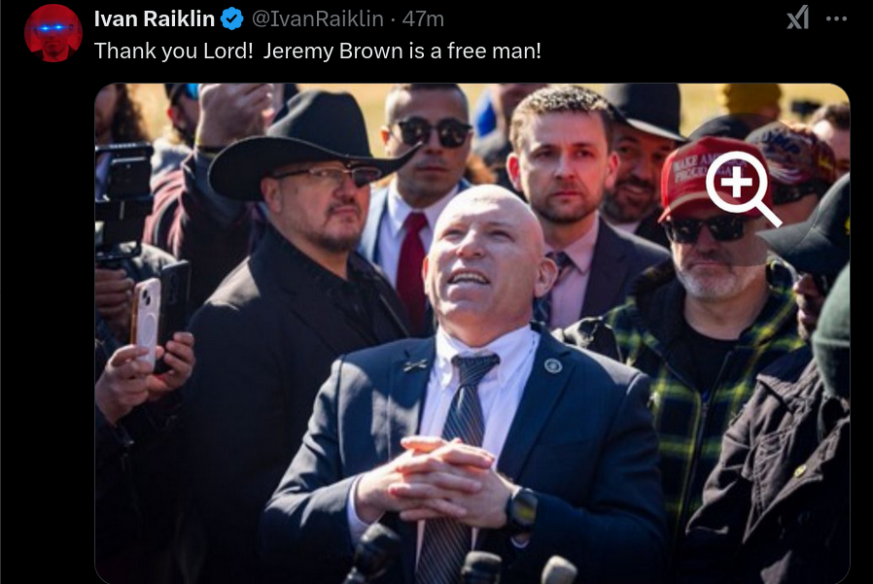Screen dimensions: 873x584
Task: Click the red necktie in the photo
Action: (411, 266)
